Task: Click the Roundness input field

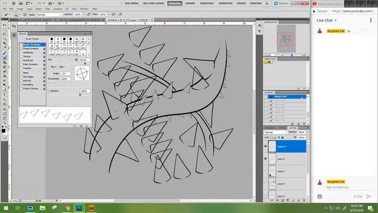Action: [x=66, y=79]
